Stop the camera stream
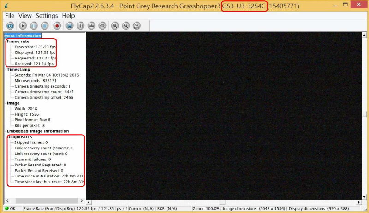 45,26
